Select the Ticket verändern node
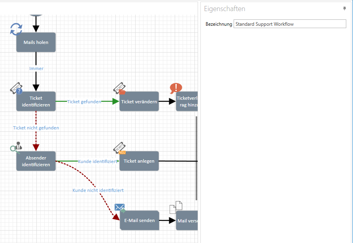Screen dimensions: 353x243 click(139, 102)
